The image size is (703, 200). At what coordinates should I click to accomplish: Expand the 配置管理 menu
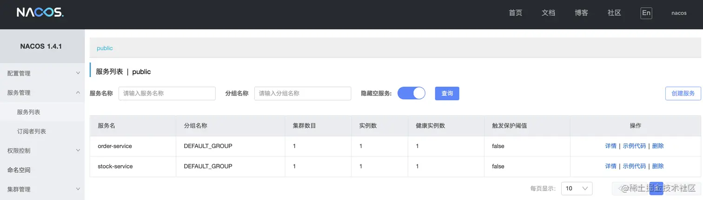coord(42,73)
